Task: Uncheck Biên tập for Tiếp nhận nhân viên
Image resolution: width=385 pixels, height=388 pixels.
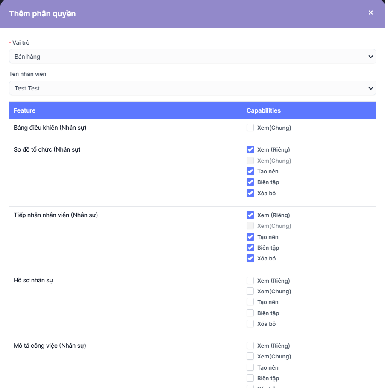Action: [250, 248]
